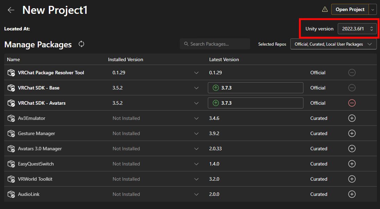Add AudioLink with the plus icon
Screen dimensions: 380x209
point(352,194)
